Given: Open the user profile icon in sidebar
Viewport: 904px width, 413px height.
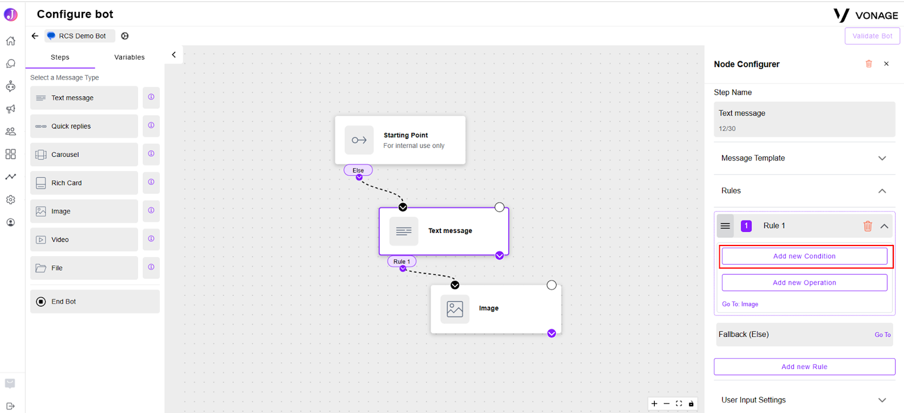Looking at the screenshot, I should 11,222.
